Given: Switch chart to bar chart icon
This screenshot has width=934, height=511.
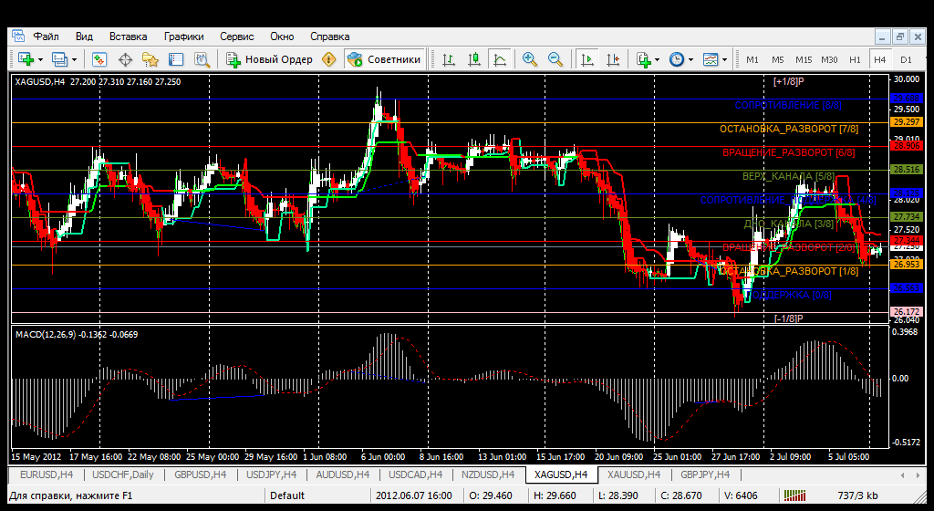Looking at the screenshot, I should tap(449, 59).
